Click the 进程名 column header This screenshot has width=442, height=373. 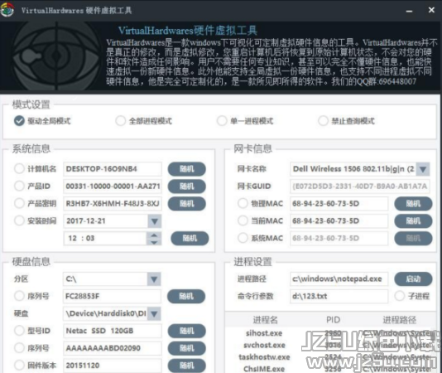coord(265,320)
